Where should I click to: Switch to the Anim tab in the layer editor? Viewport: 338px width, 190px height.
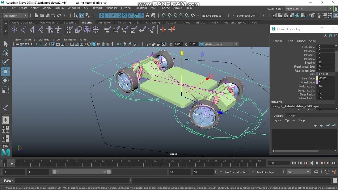click(x=292, y=116)
